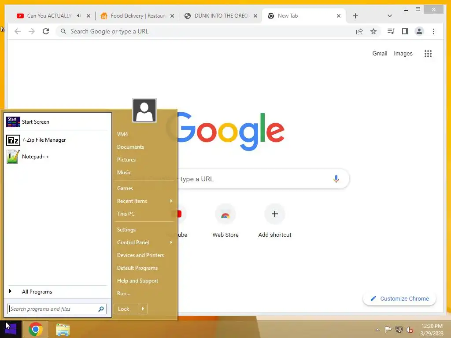This screenshot has height=338, width=451.
Task: Open the Web Store shortcut tile
Action: click(x=225, y=214)
